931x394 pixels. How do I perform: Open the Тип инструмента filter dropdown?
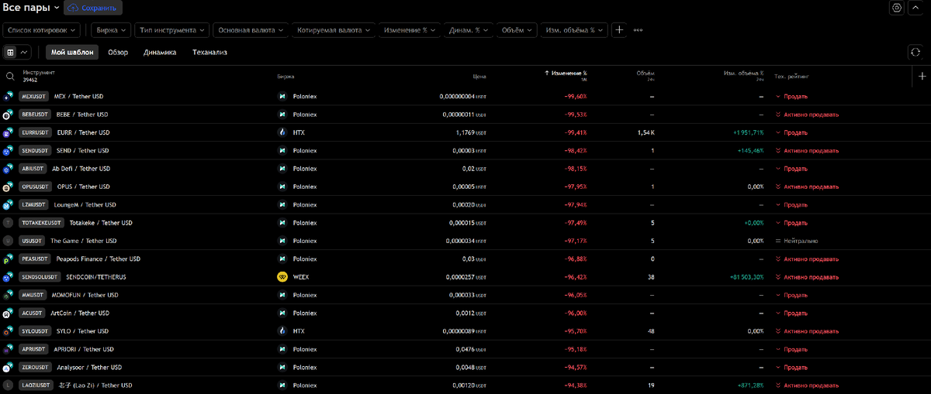pos(172,30)
